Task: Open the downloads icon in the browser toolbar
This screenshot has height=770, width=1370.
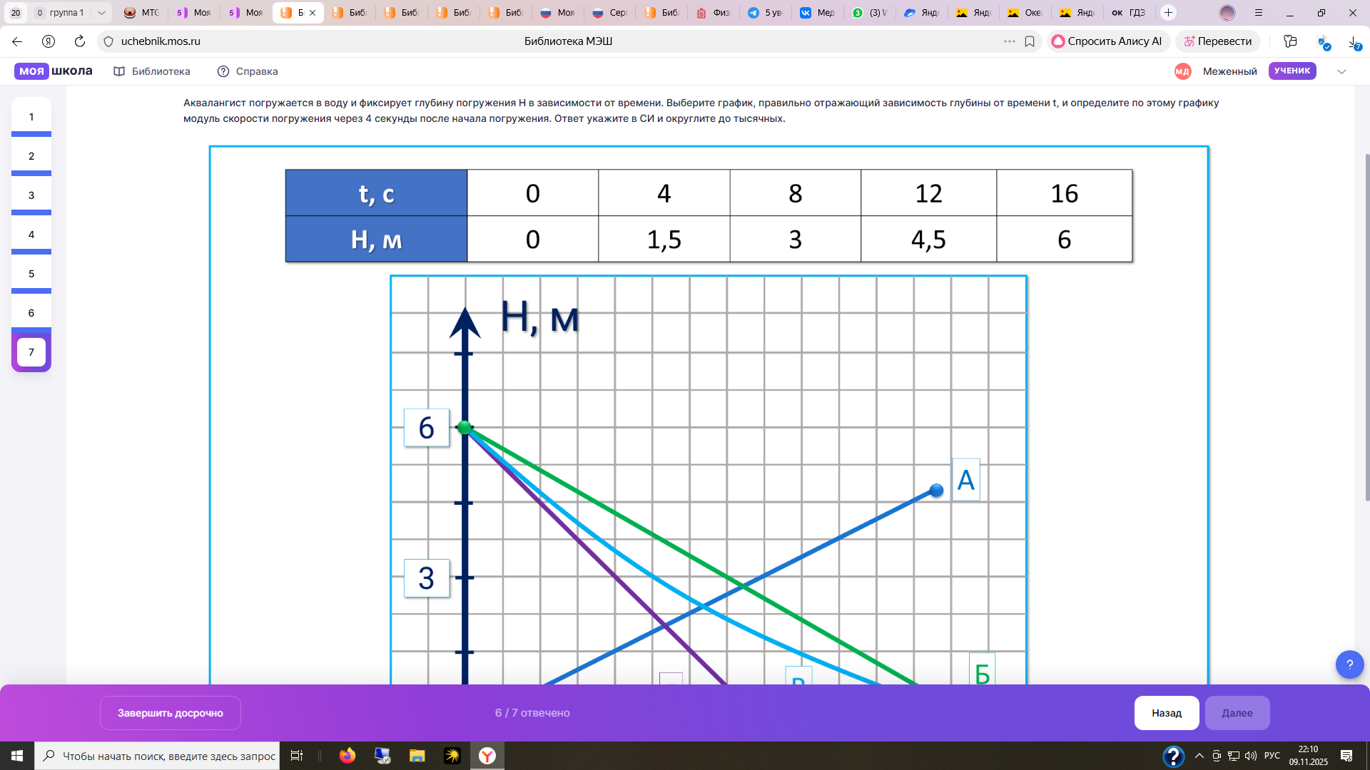Action: click(x=1354, y=43)
